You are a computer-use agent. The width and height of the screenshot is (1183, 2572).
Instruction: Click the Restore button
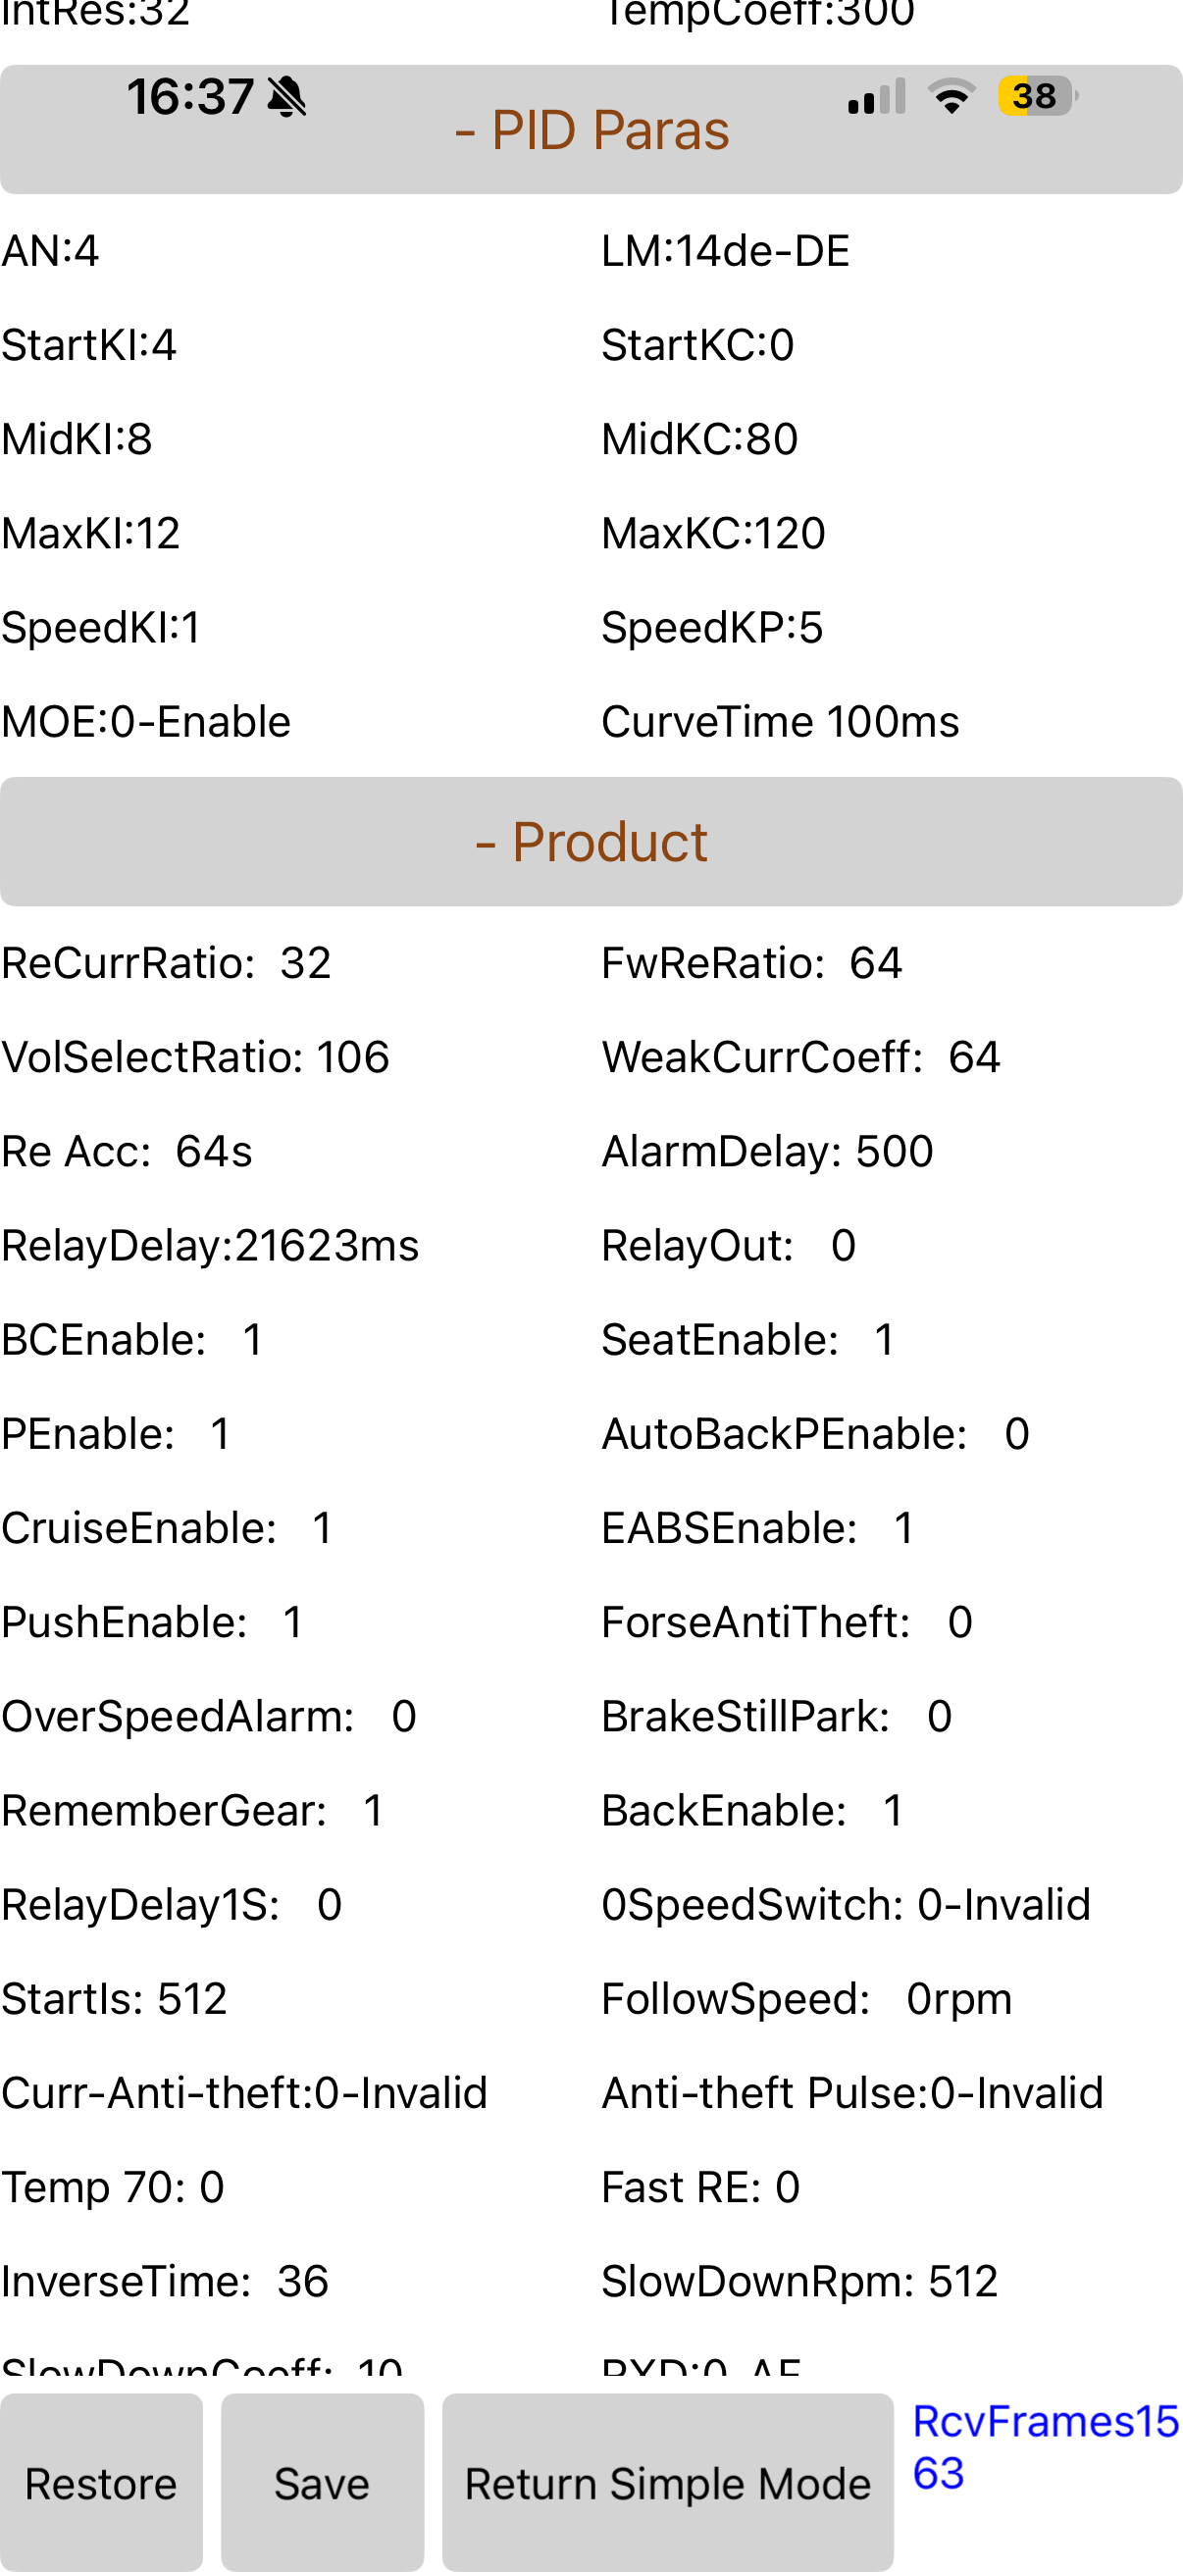point(101,2482)
